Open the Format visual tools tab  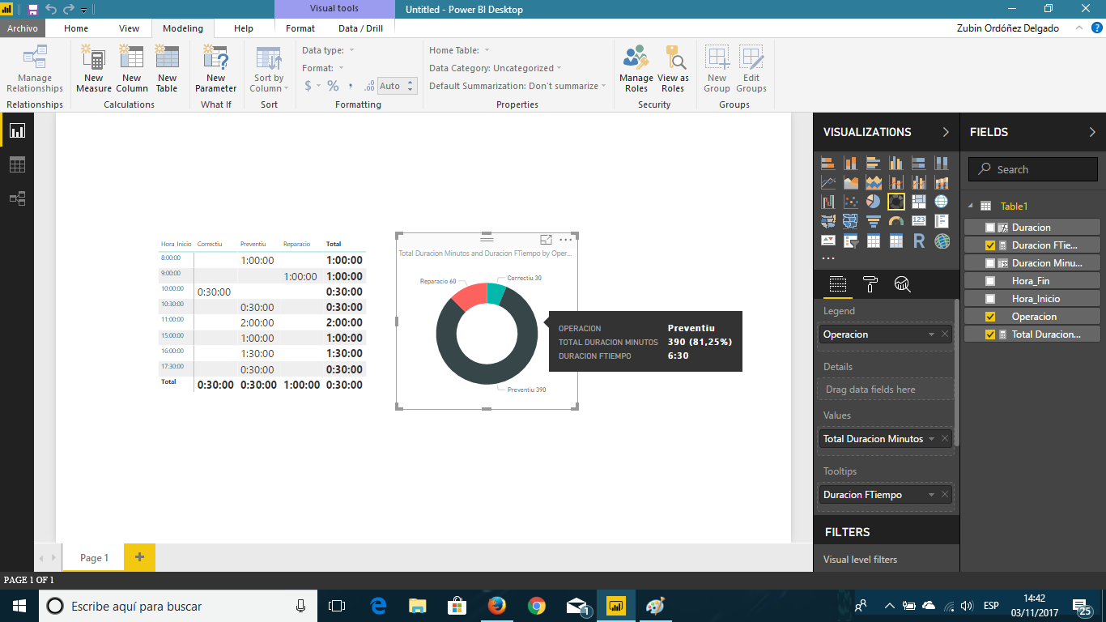point(300,28)
